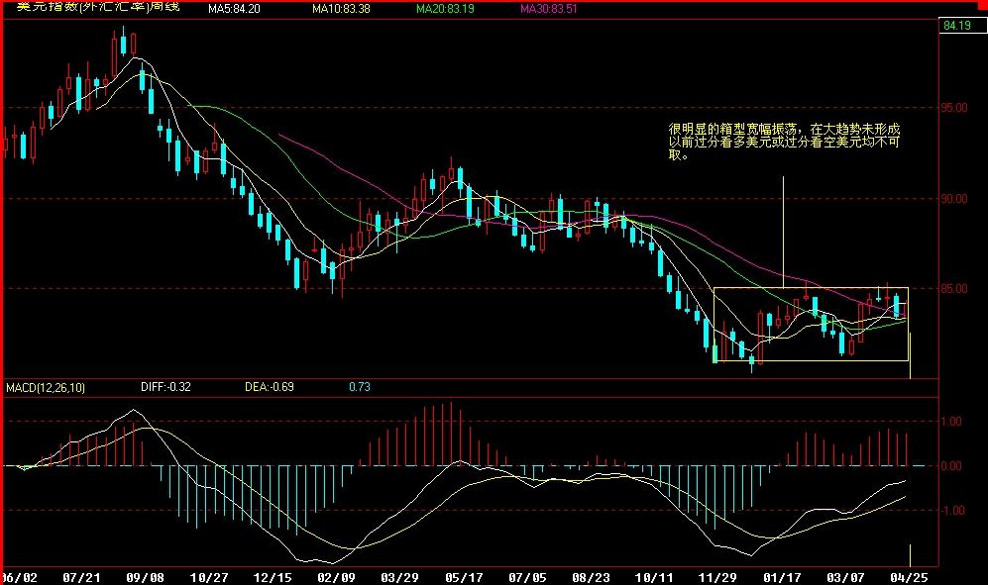Image resolution: width=988 pixels, height=585 pixels.
Task: Click the 11/29 date label
Action: (717, 577)
